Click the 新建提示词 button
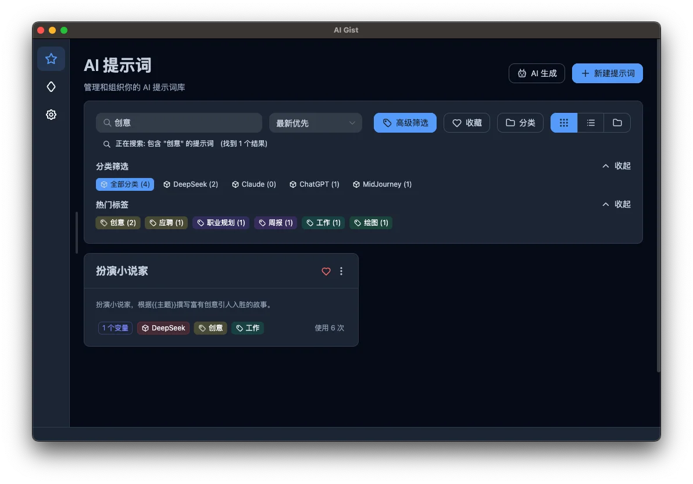 607,73
